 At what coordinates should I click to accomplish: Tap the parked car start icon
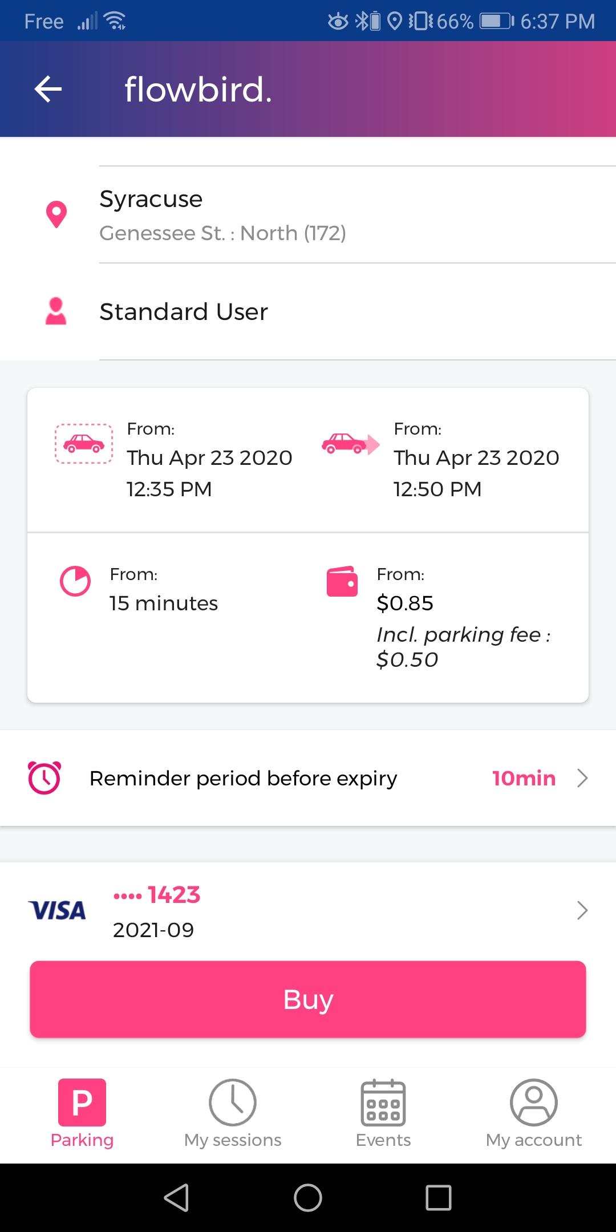pyautogui.click(x=84, y=444)
